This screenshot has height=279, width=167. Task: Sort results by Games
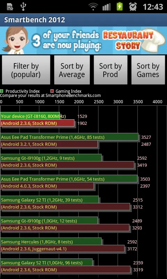[x=148, y=70]
